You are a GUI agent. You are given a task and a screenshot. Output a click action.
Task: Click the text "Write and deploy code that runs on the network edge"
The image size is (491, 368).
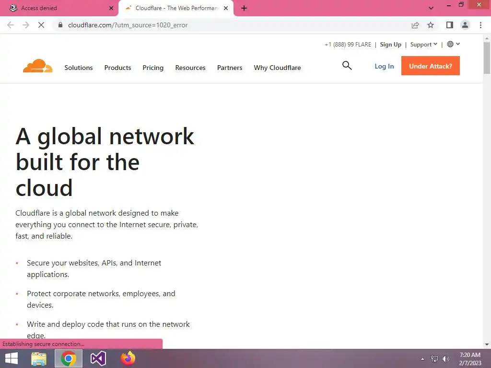[x=108, y=330]
